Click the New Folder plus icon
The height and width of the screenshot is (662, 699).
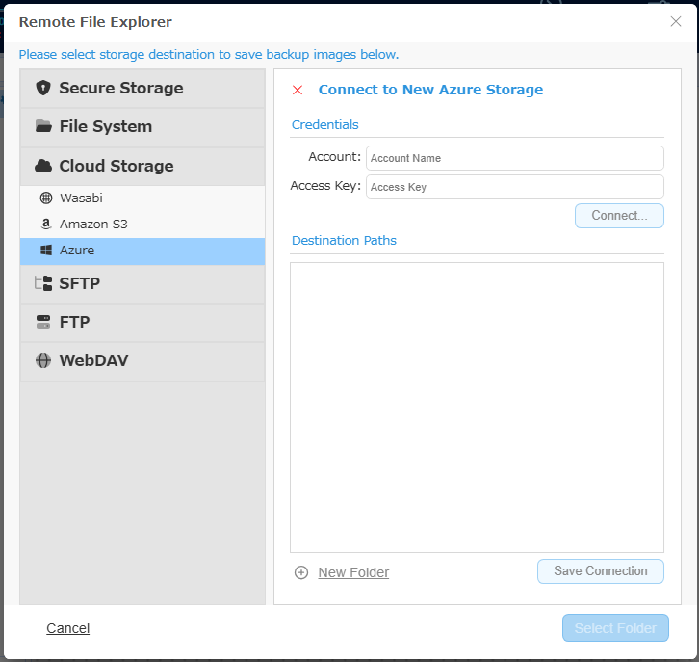point(301,572)
